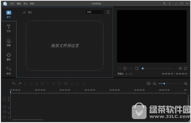The image size is (191, 123).
Task: Click the 导入 import button
Action: point(27,12)
